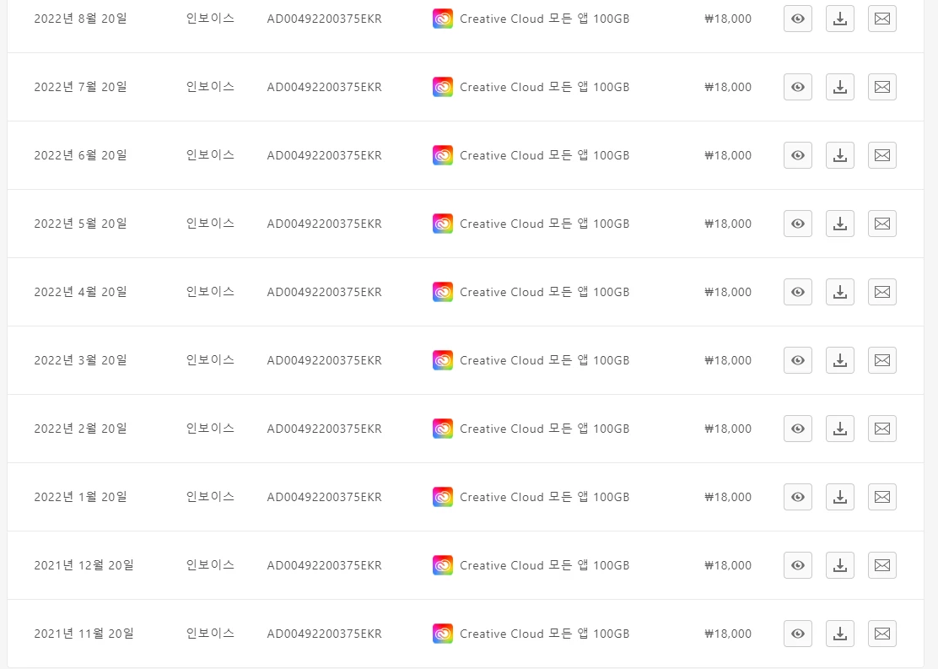Download the 2022년 1월 20일 invoice
The width and height of the screenshot is (938, 669).
coord(840,497)
